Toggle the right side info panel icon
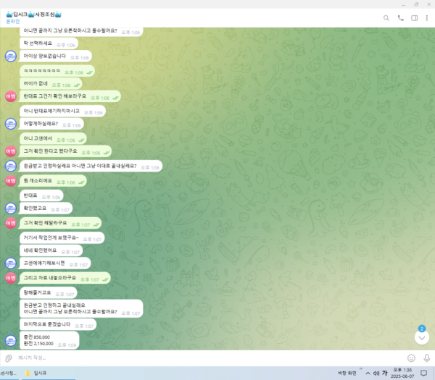This screenshot has height=380, width=435. [414, 18]
